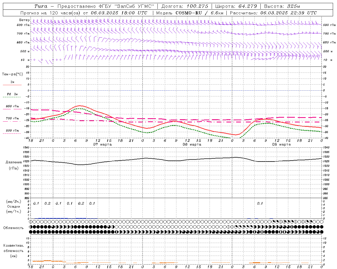This screenshot has height=269, width=337.
Task: Click the "850 гПа" temperature legend entry
Action: [12, 106]
